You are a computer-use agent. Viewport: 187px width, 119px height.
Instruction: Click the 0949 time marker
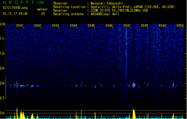coord(162,26)
